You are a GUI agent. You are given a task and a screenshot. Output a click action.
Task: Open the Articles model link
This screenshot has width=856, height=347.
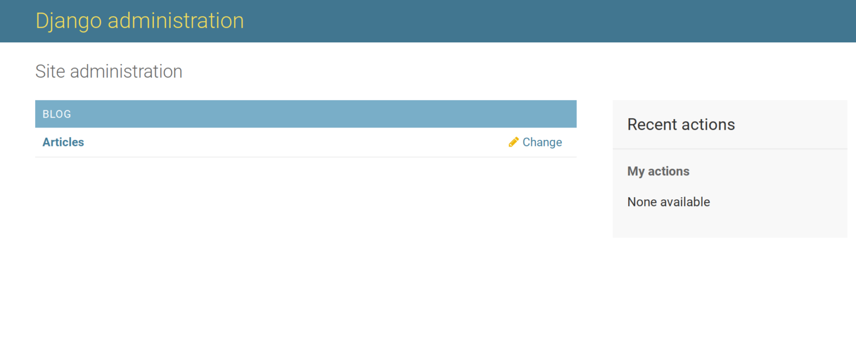pos(63,142)
